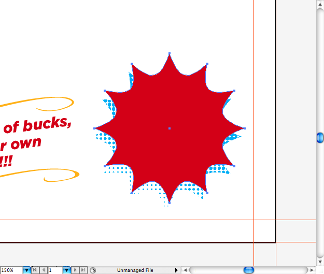Click the window resize grip corner
The height and width of the screenshot is (274, 324).
click(x=320, y=270)
